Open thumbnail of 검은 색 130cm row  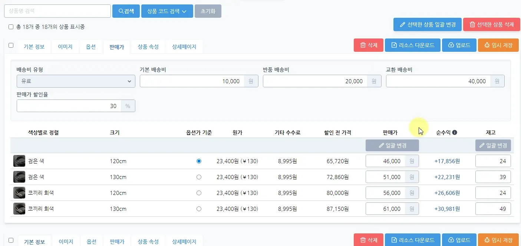19,177
